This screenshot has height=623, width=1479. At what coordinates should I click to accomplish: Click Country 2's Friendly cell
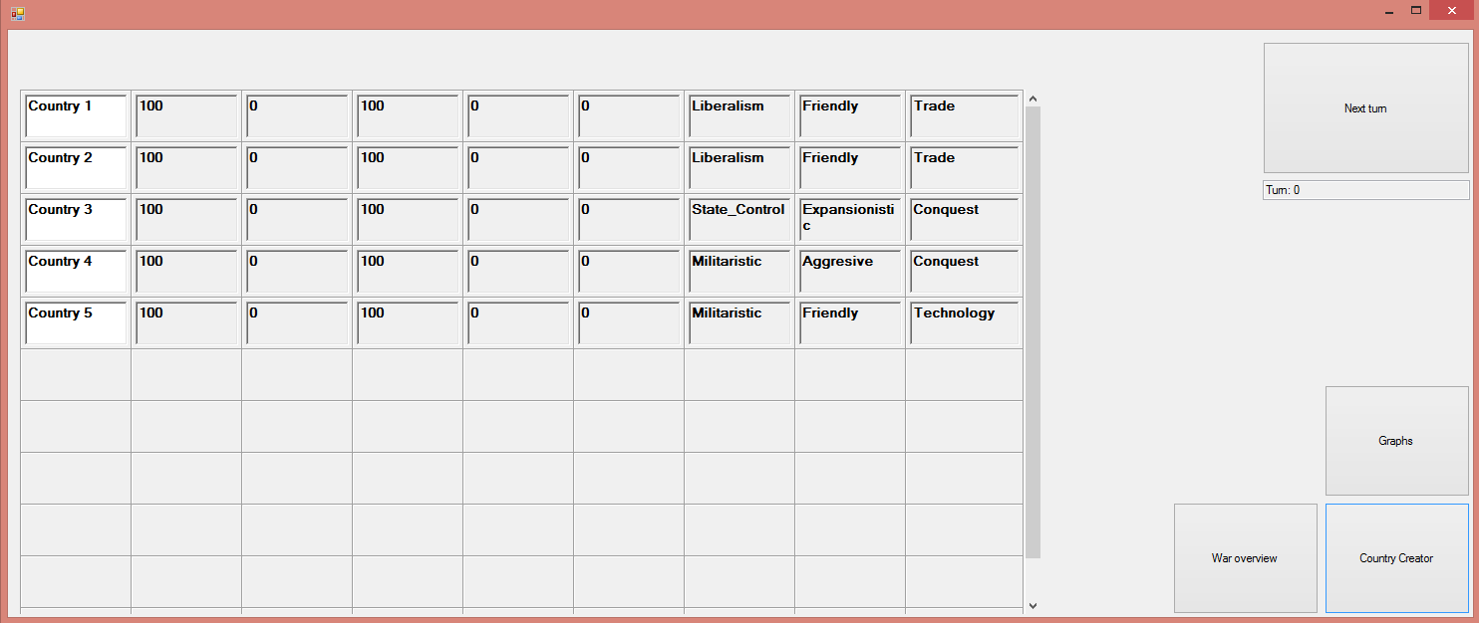tap(850, 167)
